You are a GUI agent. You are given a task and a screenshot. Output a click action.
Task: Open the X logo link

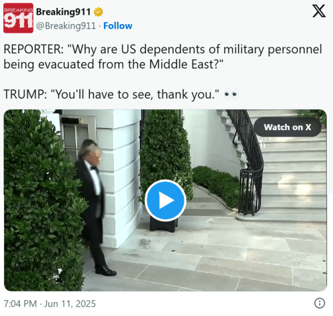[319, 11]
